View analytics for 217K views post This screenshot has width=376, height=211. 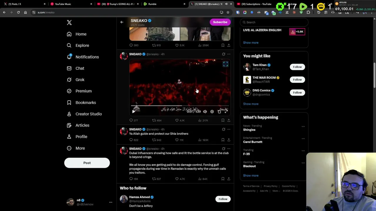pos(203,120)
